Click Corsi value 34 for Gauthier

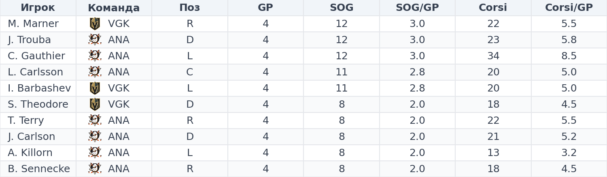[x=493, y=56]
